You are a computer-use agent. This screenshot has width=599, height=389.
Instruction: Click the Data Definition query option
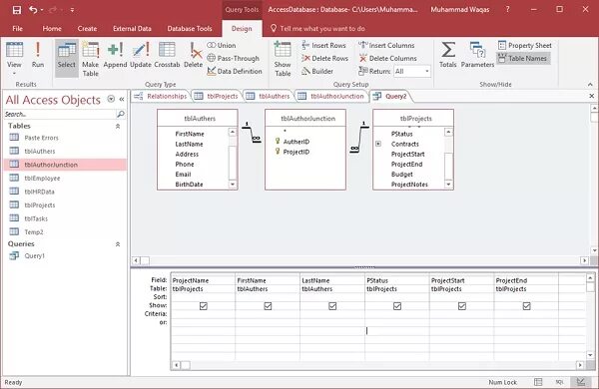[235, 71]
